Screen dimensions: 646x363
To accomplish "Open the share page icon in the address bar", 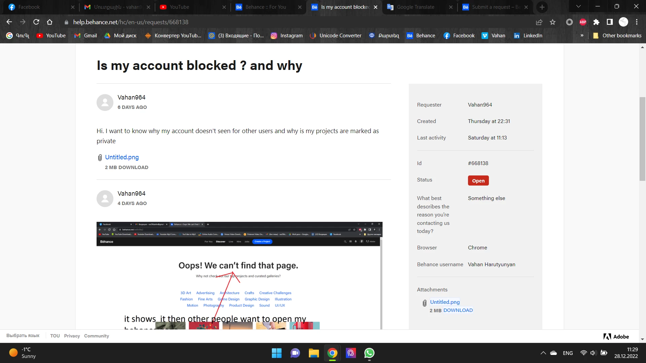I will pos(539,22).
